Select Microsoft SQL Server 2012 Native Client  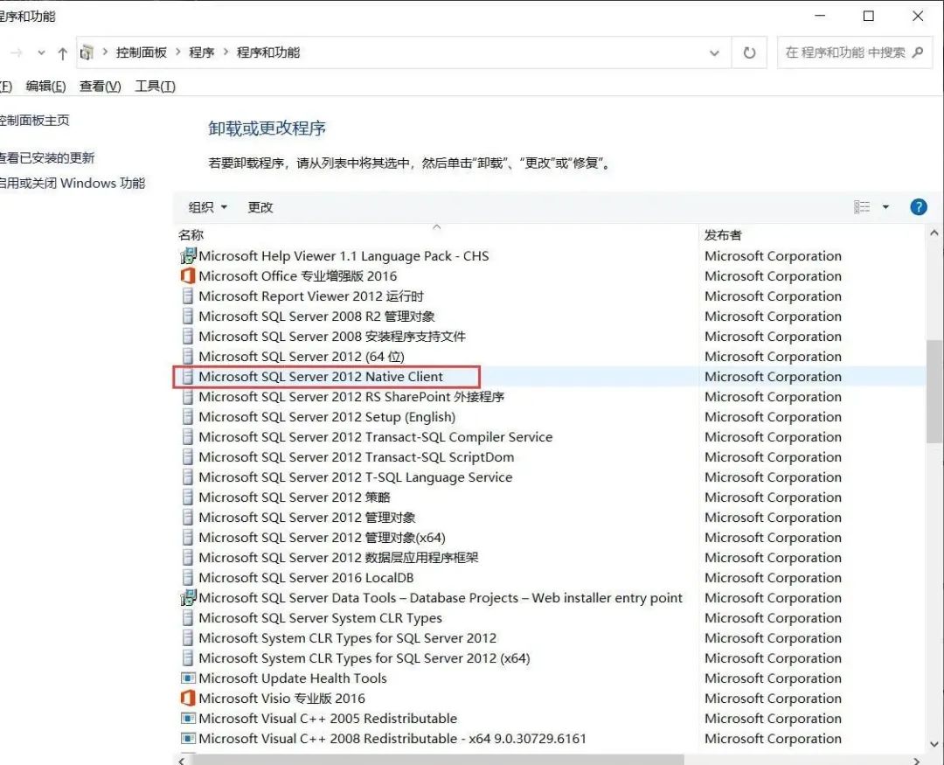coord(321,377)
